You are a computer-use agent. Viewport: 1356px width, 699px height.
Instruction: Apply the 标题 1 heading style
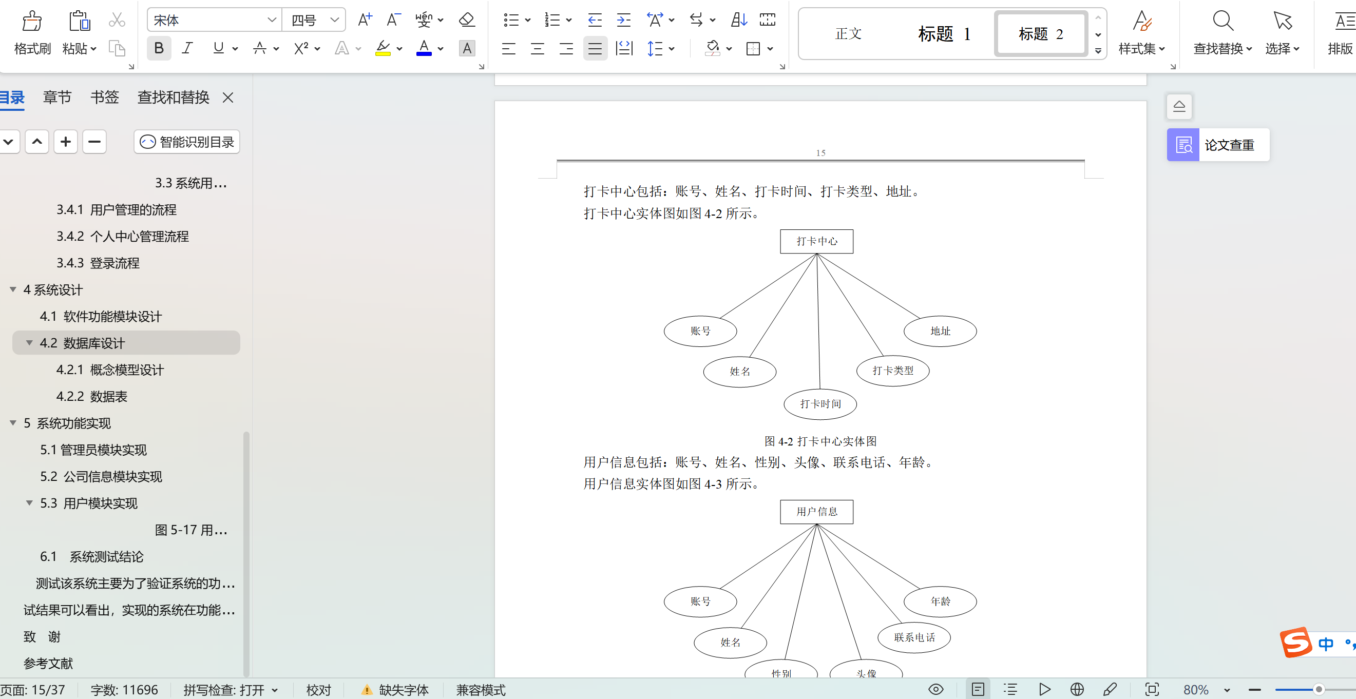(x=943, y=33)
